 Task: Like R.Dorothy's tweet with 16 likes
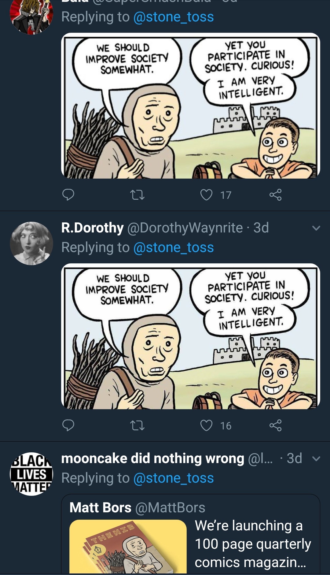pos(207,425)
